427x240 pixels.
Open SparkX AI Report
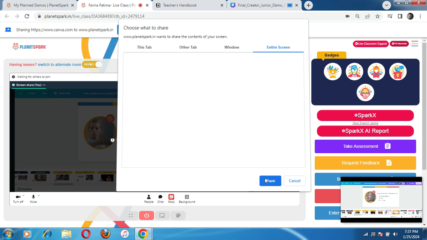tap(365, 131)
